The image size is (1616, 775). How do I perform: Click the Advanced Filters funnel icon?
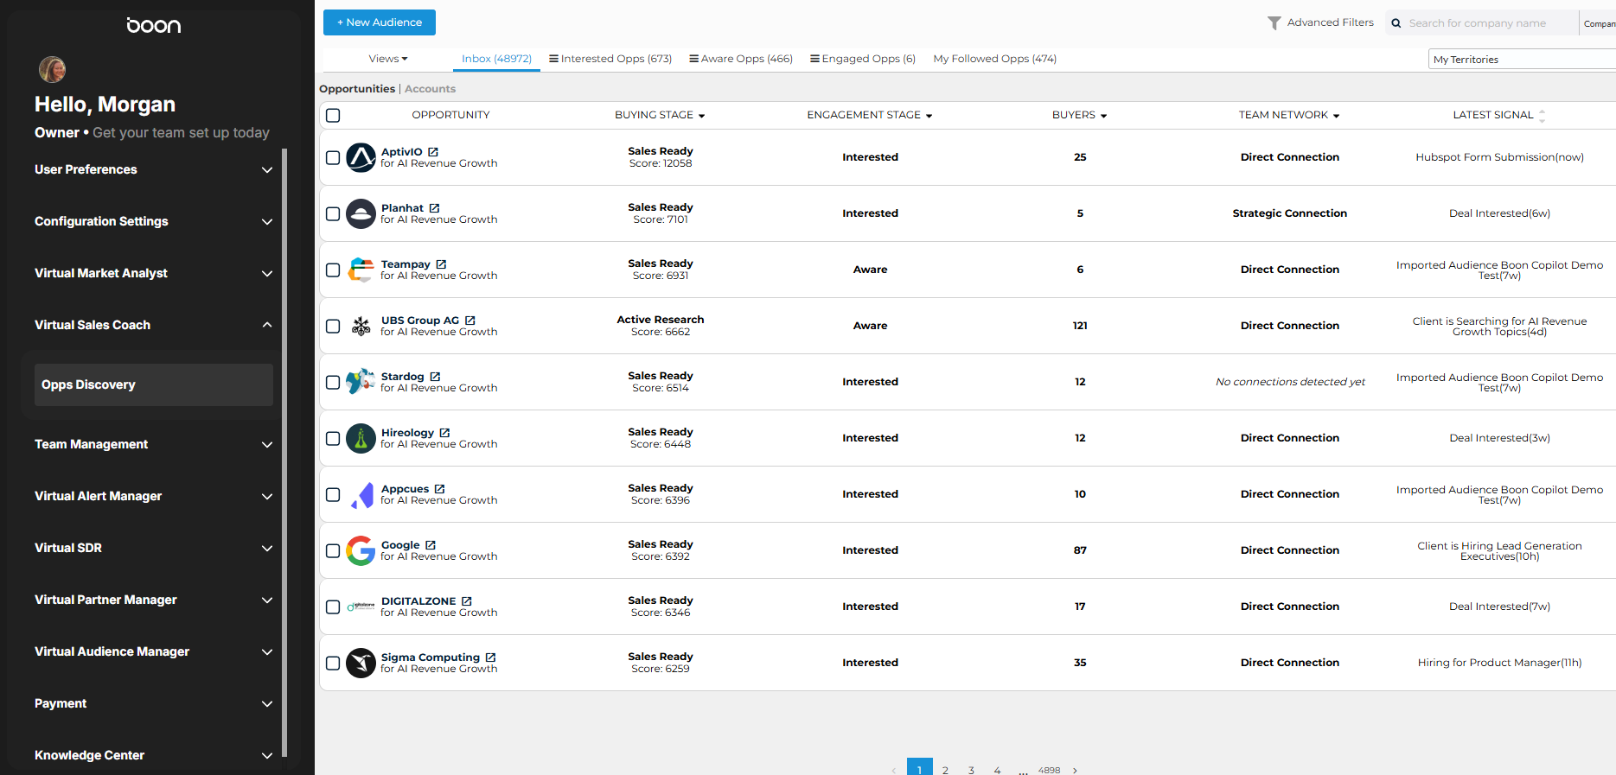click(1274, 23)
